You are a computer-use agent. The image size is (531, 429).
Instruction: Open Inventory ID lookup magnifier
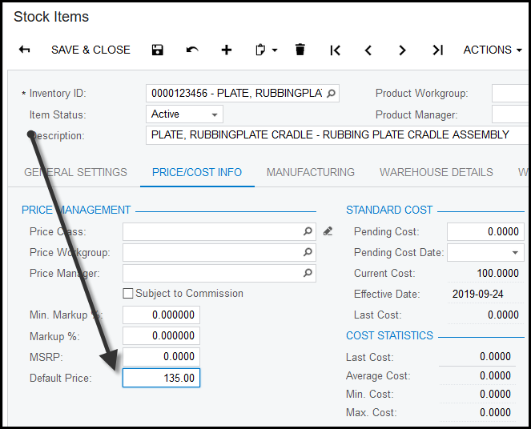(x=332, y=93)
